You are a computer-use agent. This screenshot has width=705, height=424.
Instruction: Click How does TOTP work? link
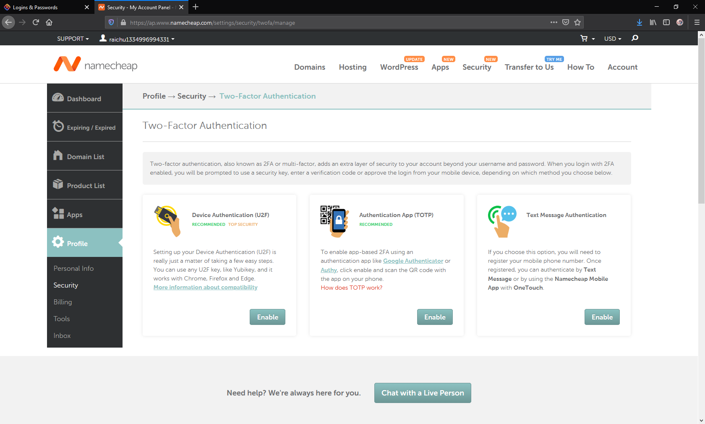(352, 288)
